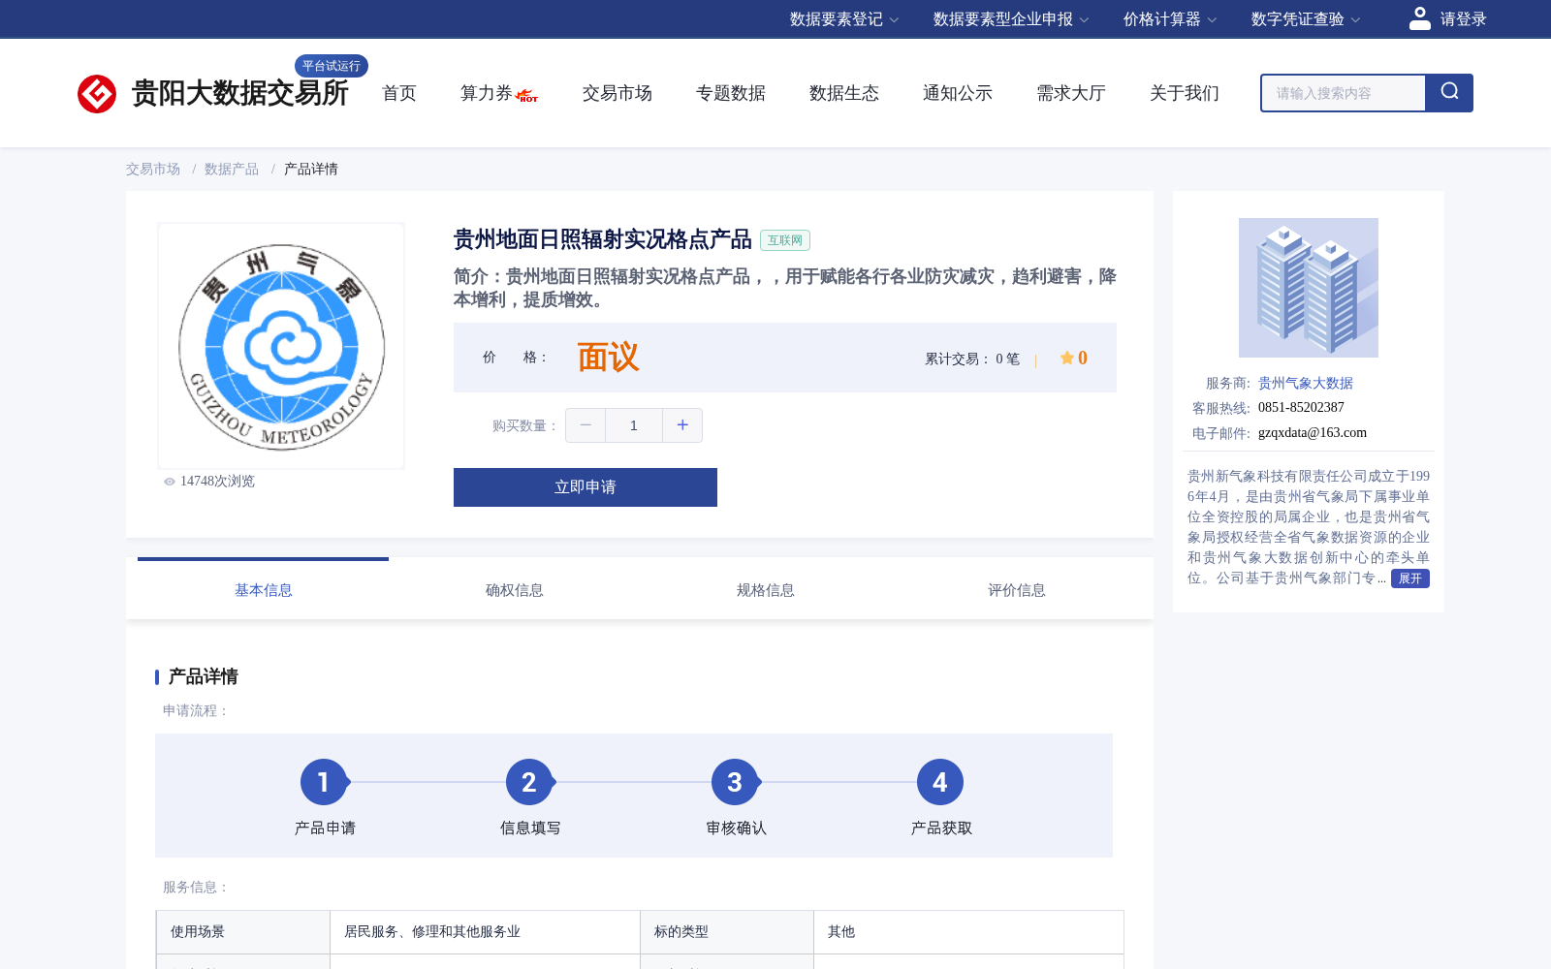Viewport: 1551px width, 969px height.
Task: Click the 贵阳大数据交易所 site title
Action: point(240,94)
